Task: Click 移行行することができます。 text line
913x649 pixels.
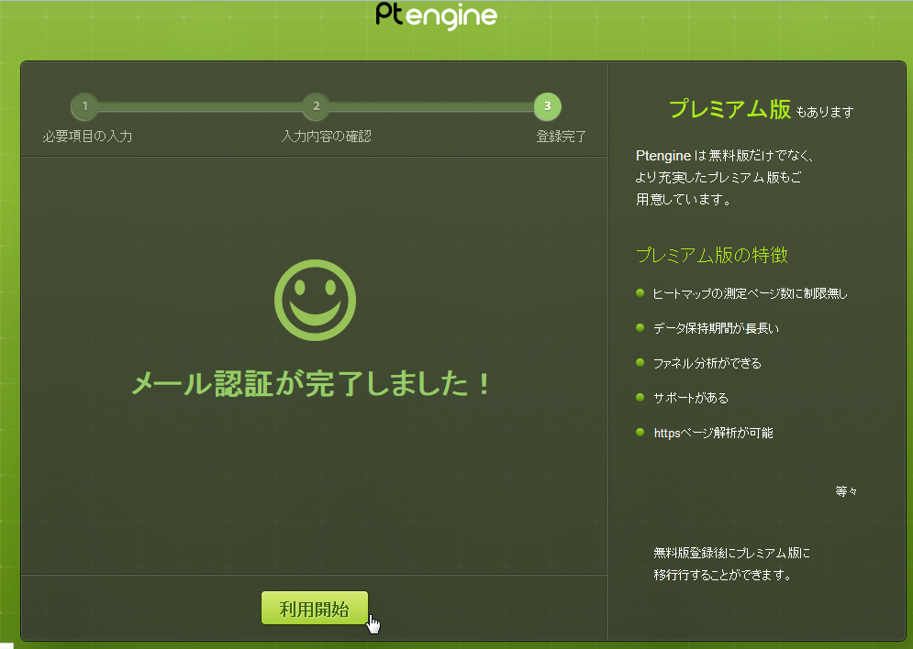Action: 723,575
